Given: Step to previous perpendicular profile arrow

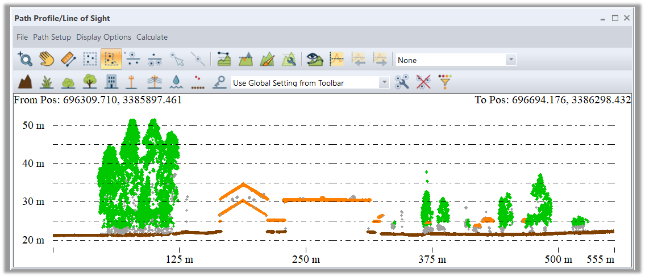Looking at the screenshot, I should click(x=358, y=59).
